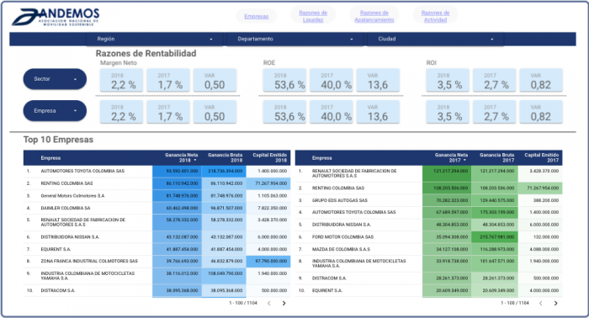
Task: Sort by Ganancia Neta 2018 column arrow
Action: pos(195,161)
